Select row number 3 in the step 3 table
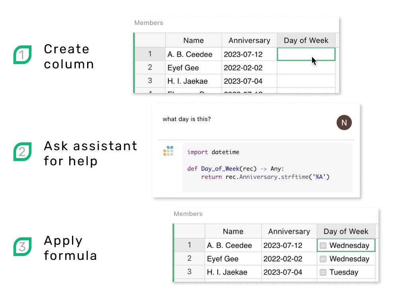This screenshot has height=298, width=398. click(x=189, y=272)
